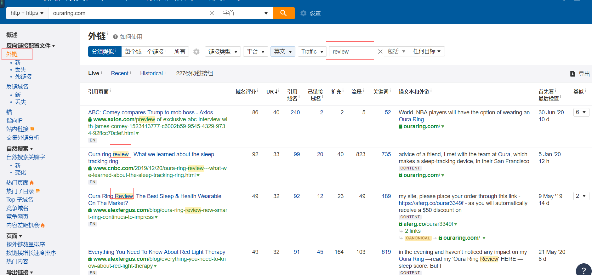Click the 设置 settings label
This screenshot has width=592, height=275.
(315, 13)
